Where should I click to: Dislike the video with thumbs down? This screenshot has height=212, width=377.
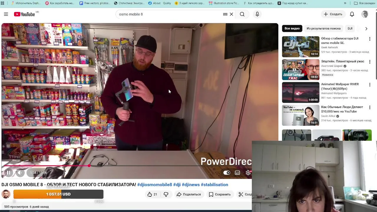point(166,194)
